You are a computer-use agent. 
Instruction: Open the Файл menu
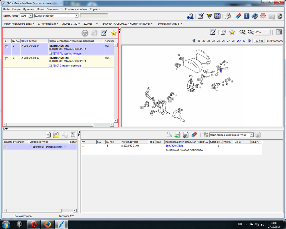click(x=6, y=9)
